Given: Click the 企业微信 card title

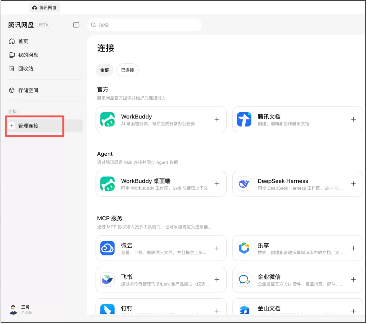Looking at the screenshot, I should [269, 277].
